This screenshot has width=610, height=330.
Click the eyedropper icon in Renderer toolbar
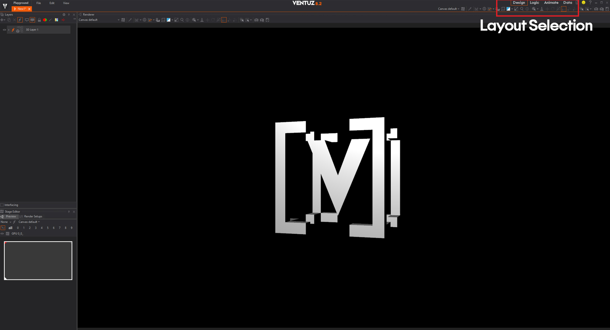130,20
